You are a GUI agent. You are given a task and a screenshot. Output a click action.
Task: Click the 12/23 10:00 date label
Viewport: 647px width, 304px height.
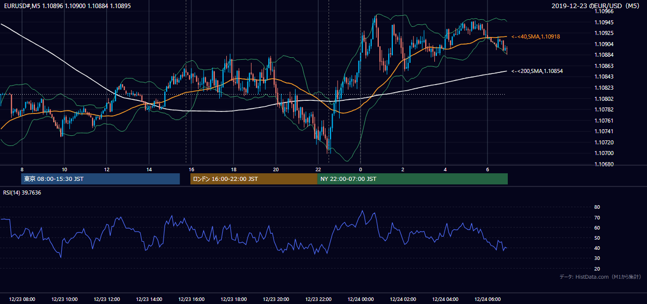point(64,299)
